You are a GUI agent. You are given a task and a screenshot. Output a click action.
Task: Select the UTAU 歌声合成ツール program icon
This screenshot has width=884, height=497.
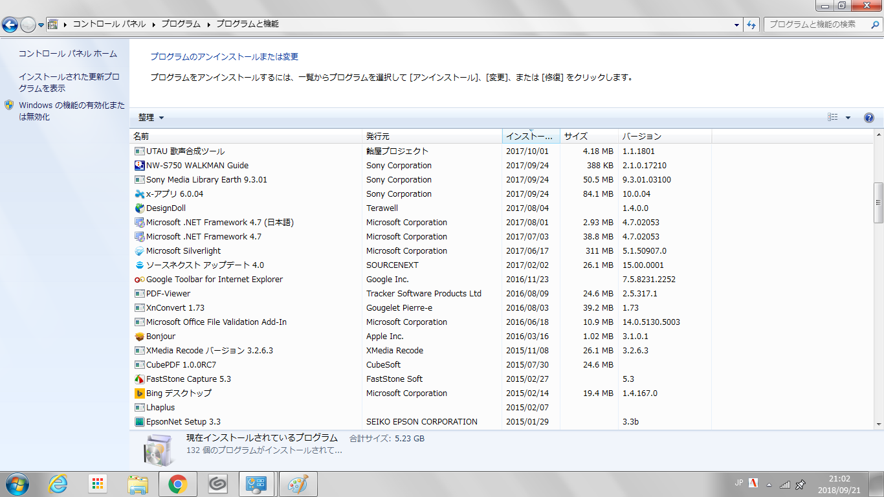(x=139, y=151)
